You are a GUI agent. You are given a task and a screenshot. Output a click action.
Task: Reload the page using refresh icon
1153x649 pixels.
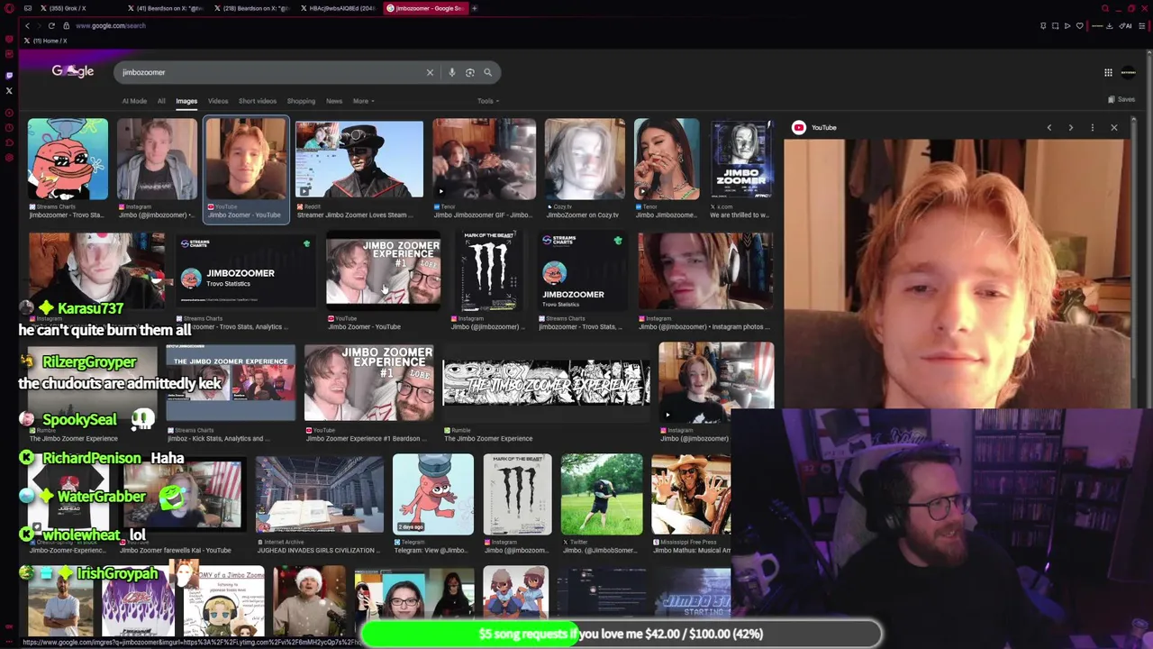coord(51,25)
